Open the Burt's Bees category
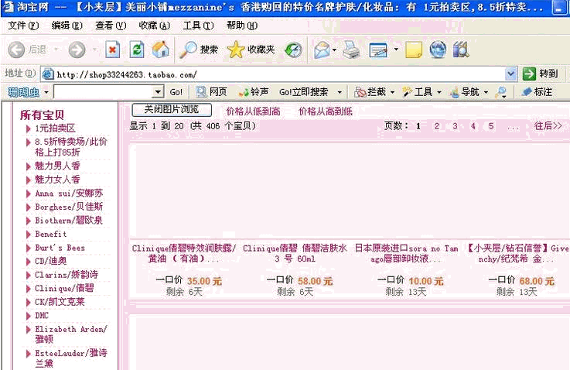The height and width of the screenshot is (370, 570). 60,248
